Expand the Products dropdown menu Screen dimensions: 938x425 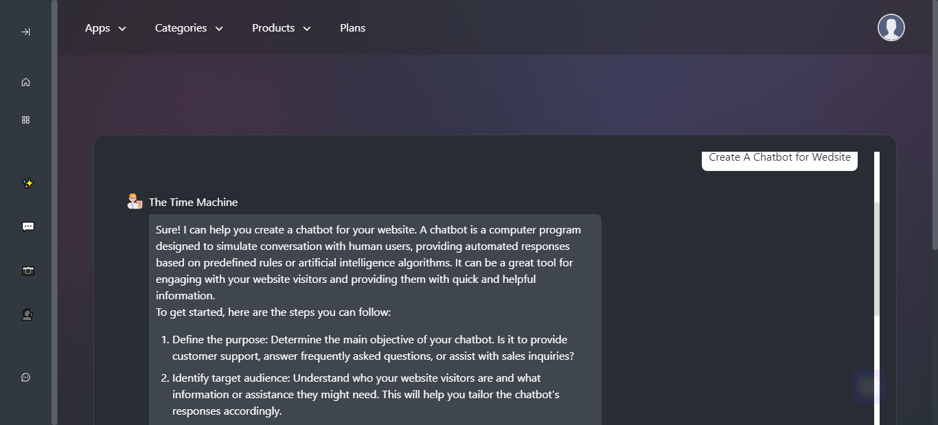pyautogui.click(x=282, y=28)
